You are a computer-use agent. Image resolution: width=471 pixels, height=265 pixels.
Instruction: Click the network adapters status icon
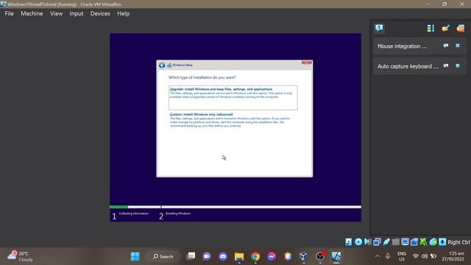pyautogui.click(x=377, y=242)
